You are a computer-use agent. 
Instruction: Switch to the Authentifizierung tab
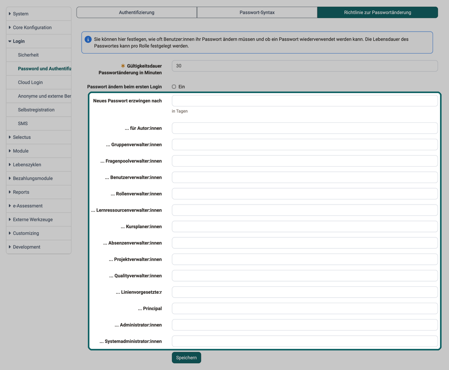point(137,13)
